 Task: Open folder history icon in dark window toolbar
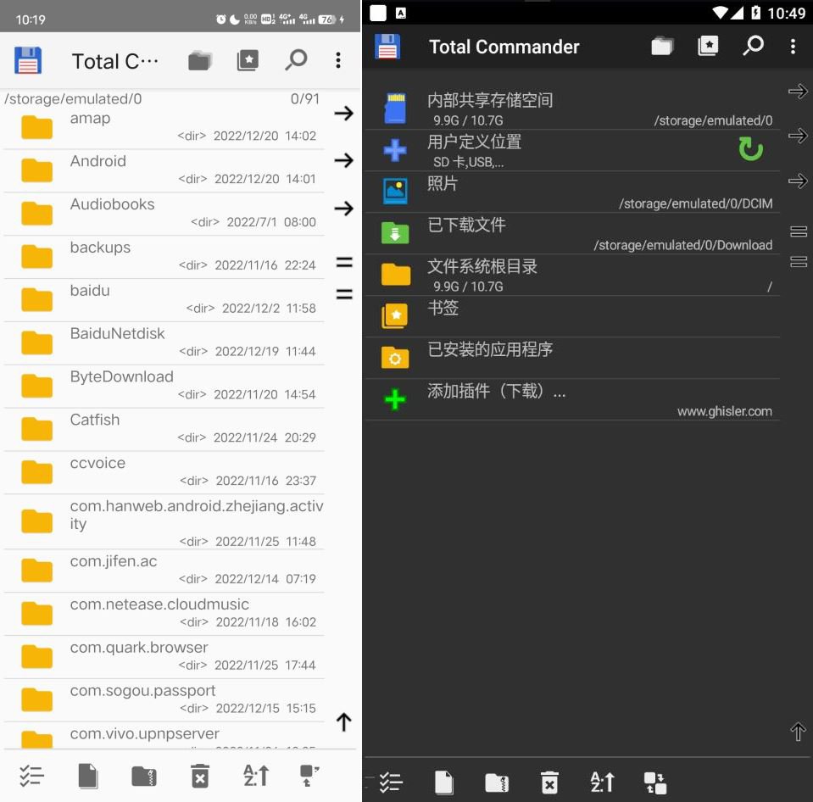662,46
